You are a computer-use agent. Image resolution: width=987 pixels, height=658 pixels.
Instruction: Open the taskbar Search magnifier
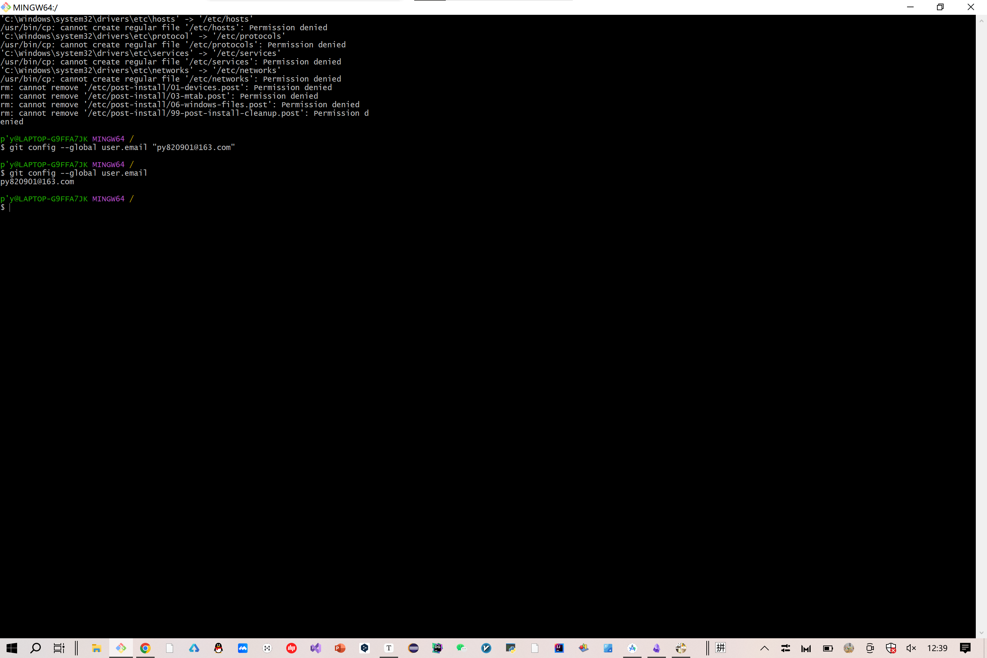(x=36, y=648)
